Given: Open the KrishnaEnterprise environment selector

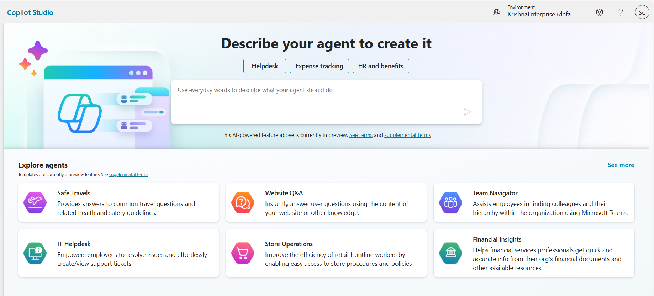Looking at the screenshot, I should [x=541, y=12].
